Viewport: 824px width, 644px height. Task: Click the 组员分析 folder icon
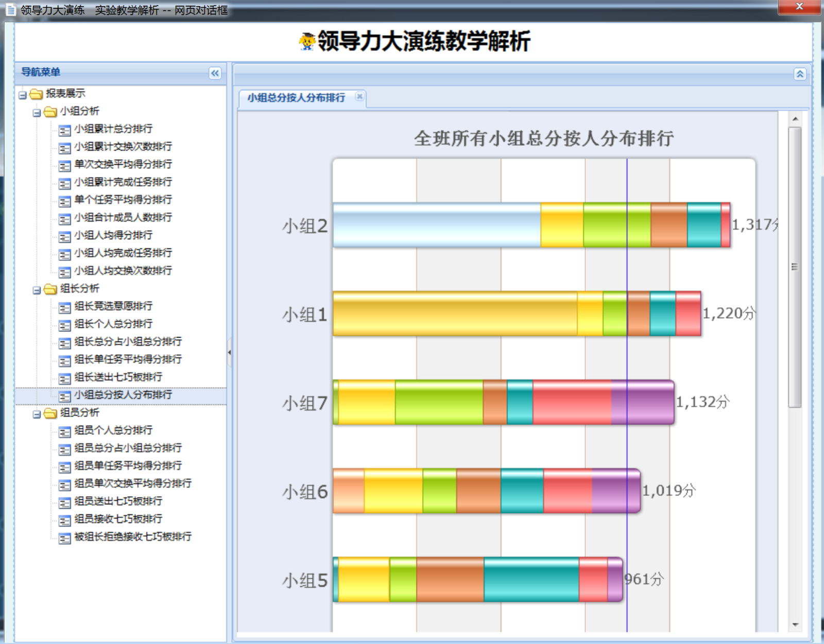pyautogui.click(x=50, y=413)
